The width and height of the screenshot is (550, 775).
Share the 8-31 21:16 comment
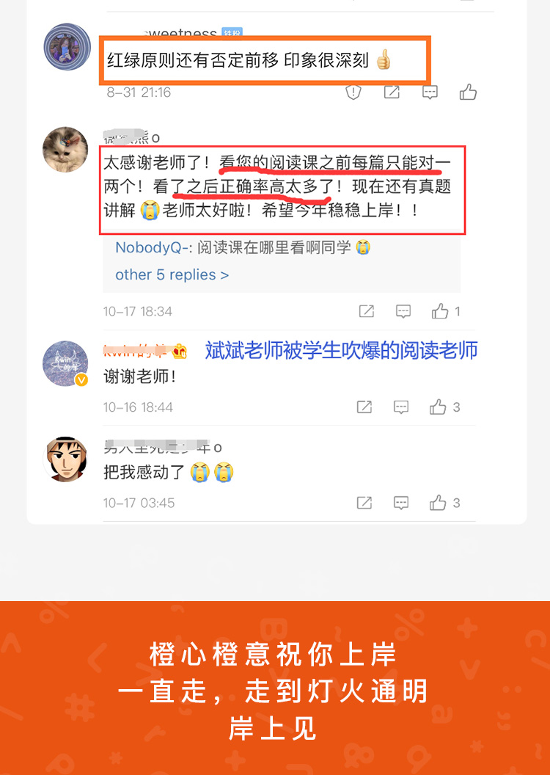click(392, 92)
